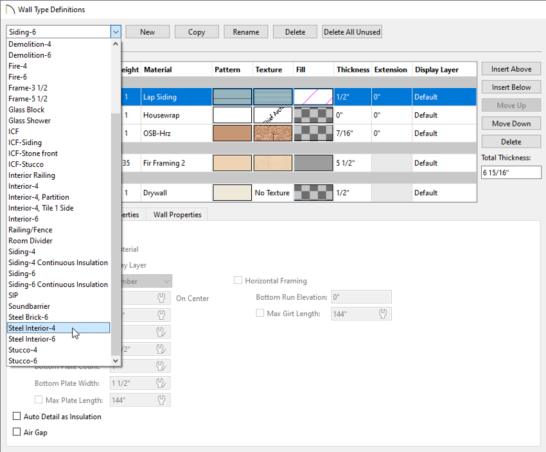Image resolution: width=546 pixels, height=452 pixels.
Task: Click wrench icon in Max Girt Length field
Action: point(383,313)
